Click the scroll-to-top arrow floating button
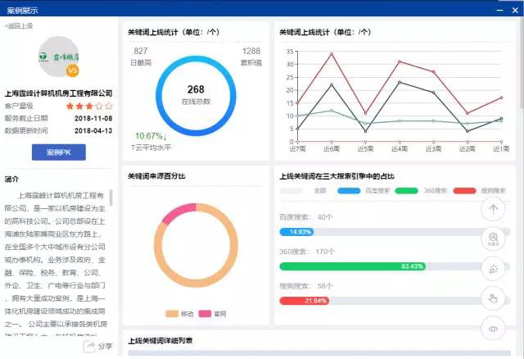Screen dimensions: 524x359 [x=492, y=209]
